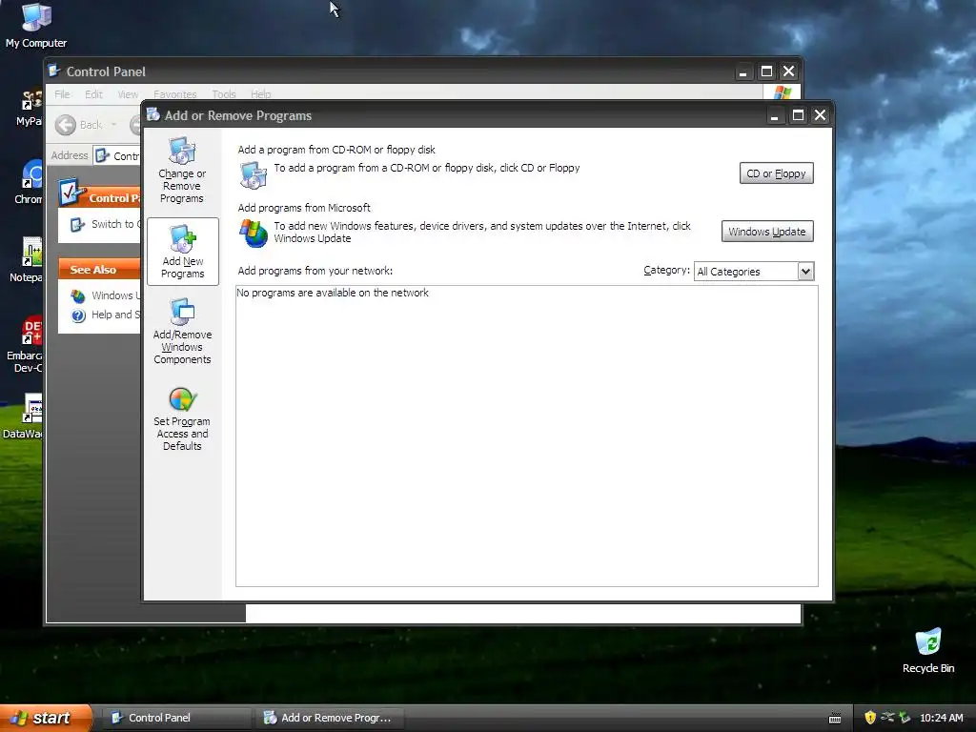976x732 pixels.
Task: Open Set Program Access and Defaults
Action: coord(182,419)
